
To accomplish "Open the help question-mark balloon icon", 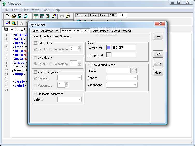I will coord(68,16).
